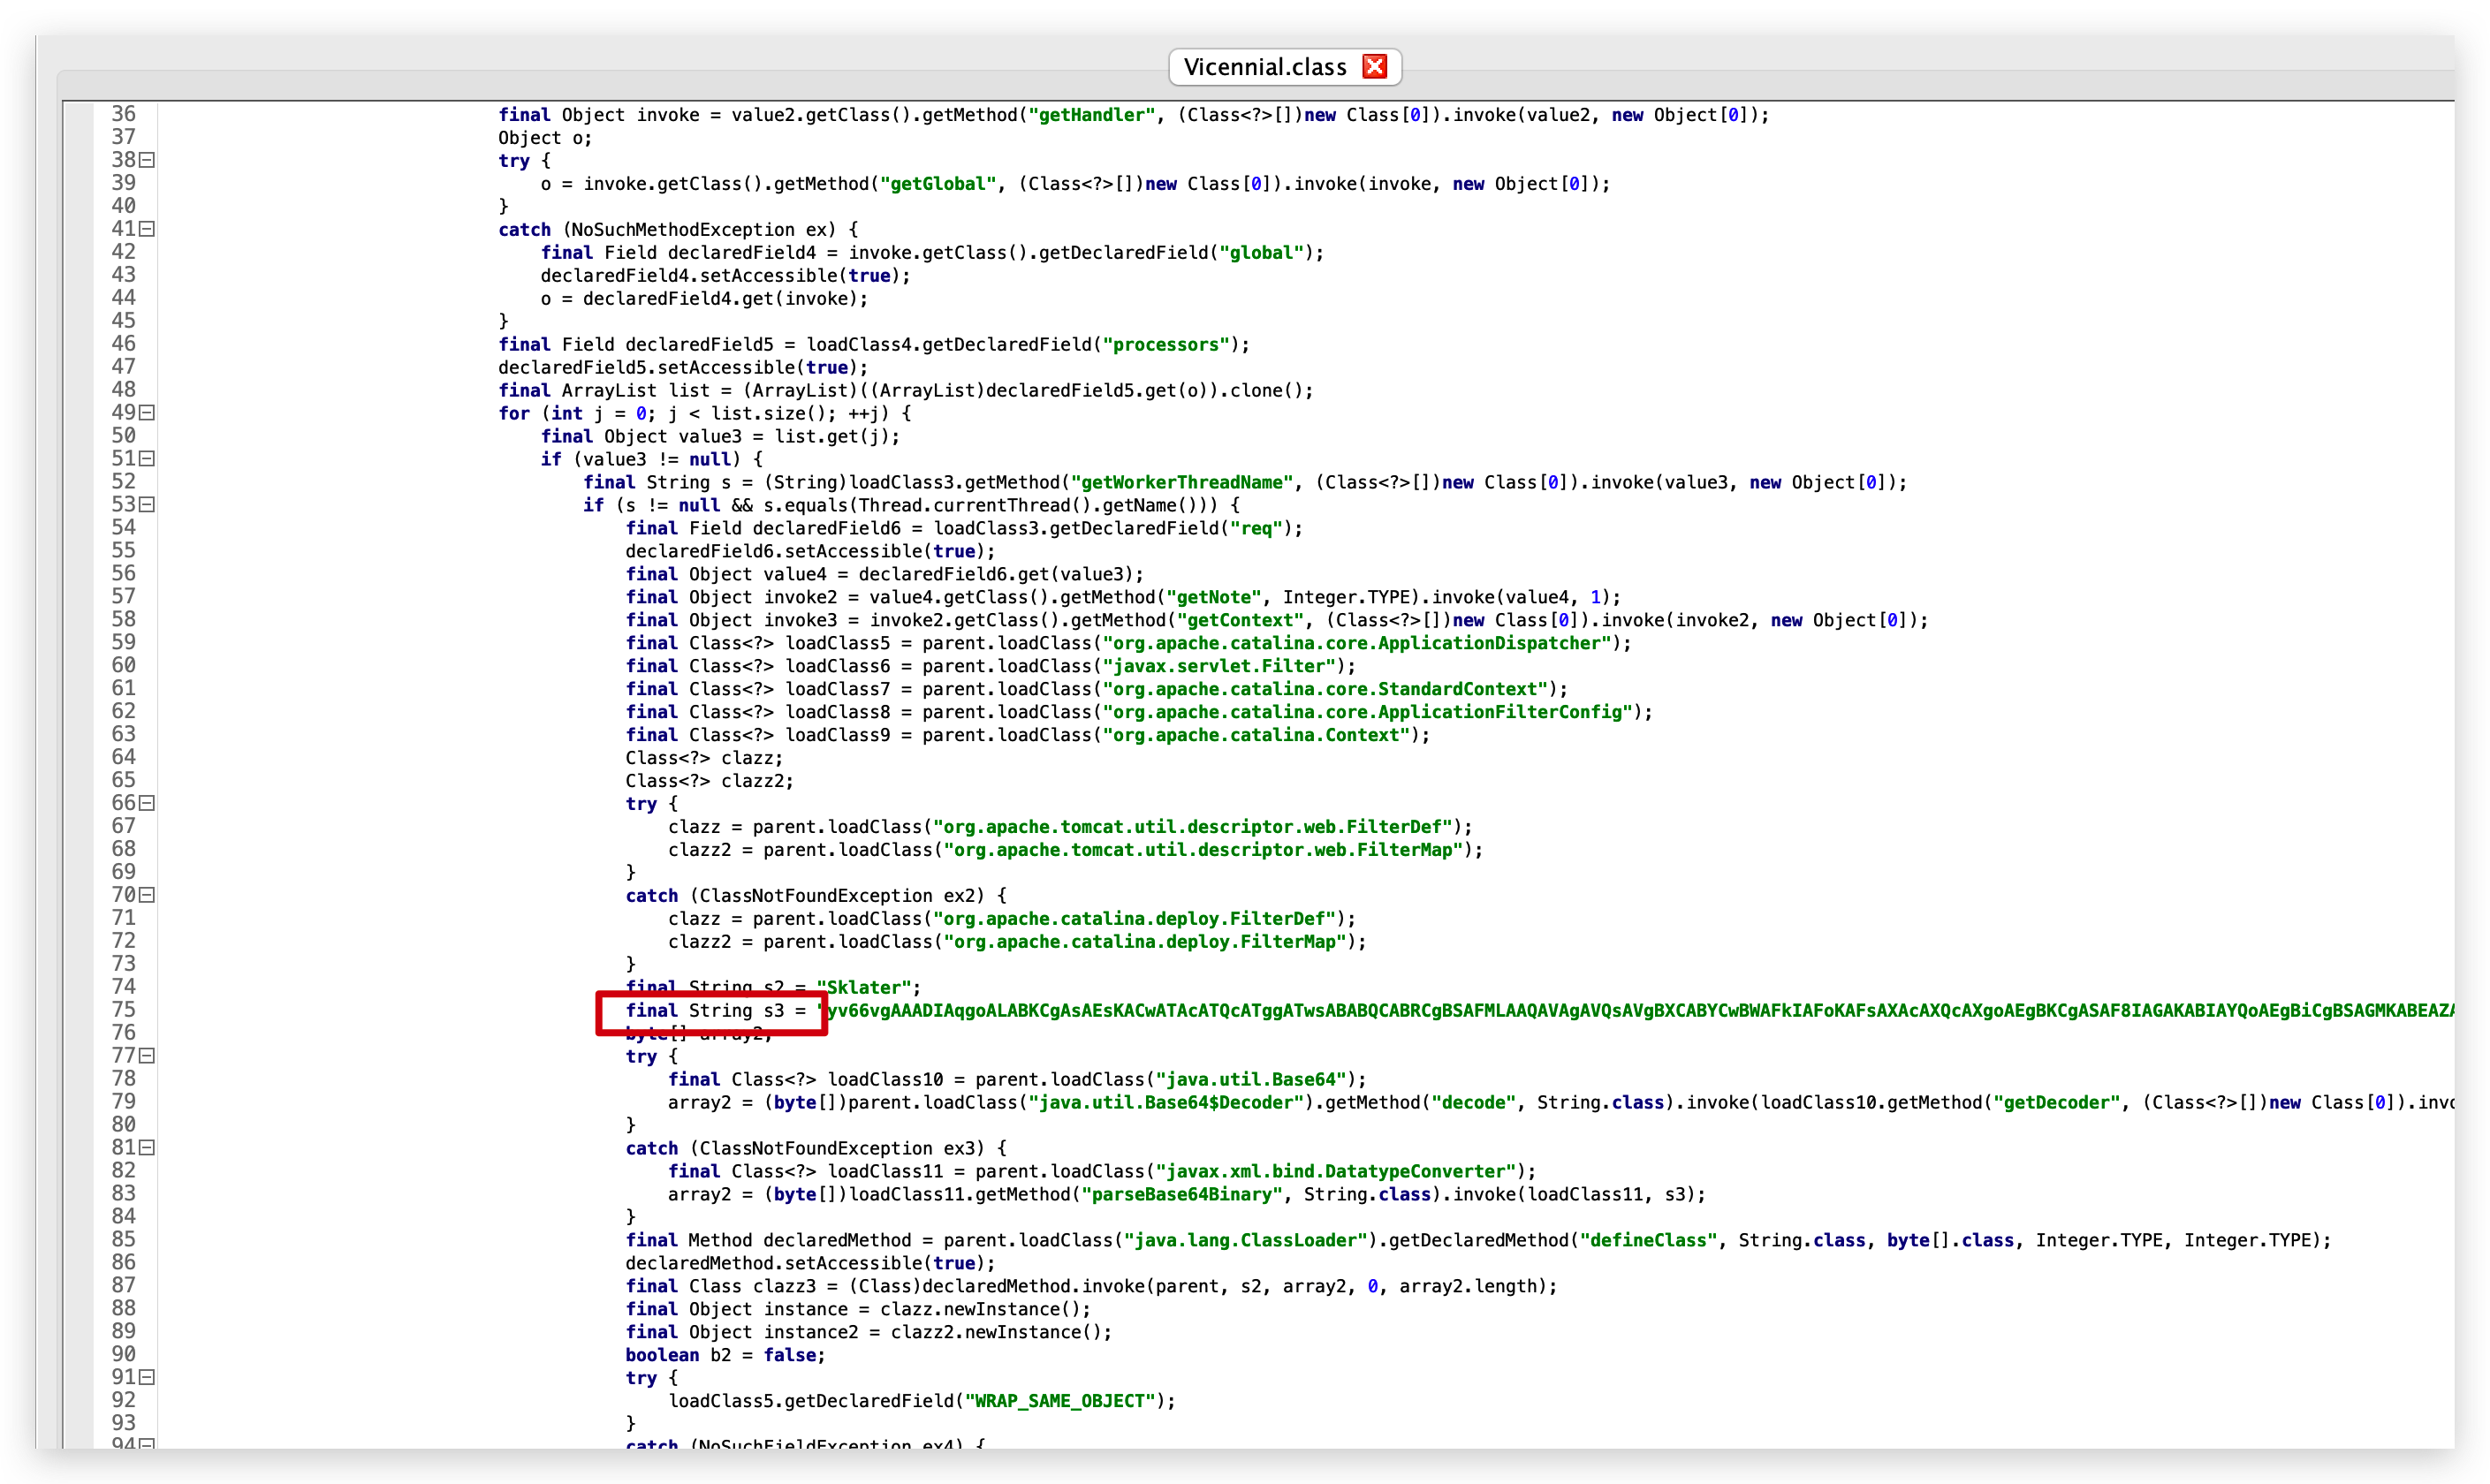This screenshot has width=2490, height=1484.
Task: Fold the catch block at line 81
Action: 147,1148
